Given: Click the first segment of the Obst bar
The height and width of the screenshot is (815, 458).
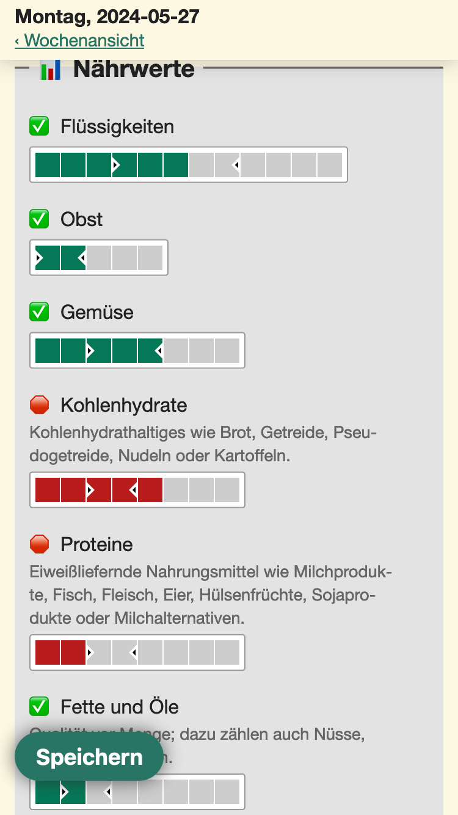Looking at the screenshot, I should tap(48, 258).
